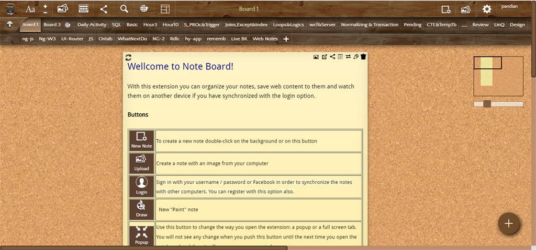Open the Live BK tab

coord(239,39)
